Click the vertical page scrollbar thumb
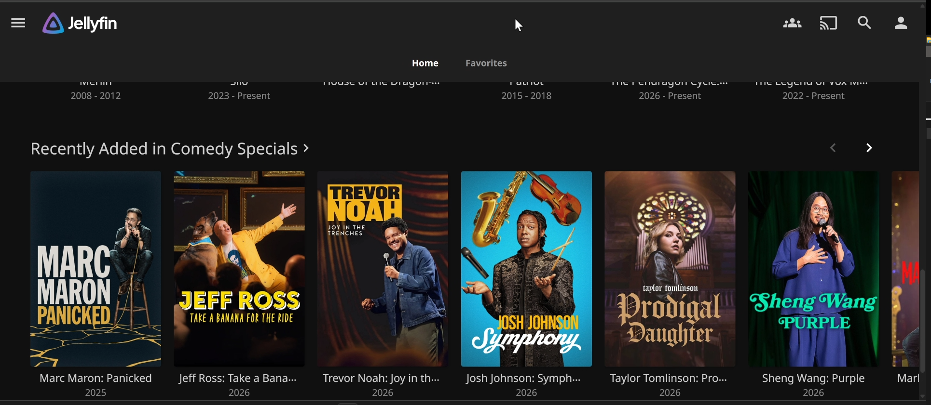The height and width of the screenshot is (405, 931). coord(922,320)
